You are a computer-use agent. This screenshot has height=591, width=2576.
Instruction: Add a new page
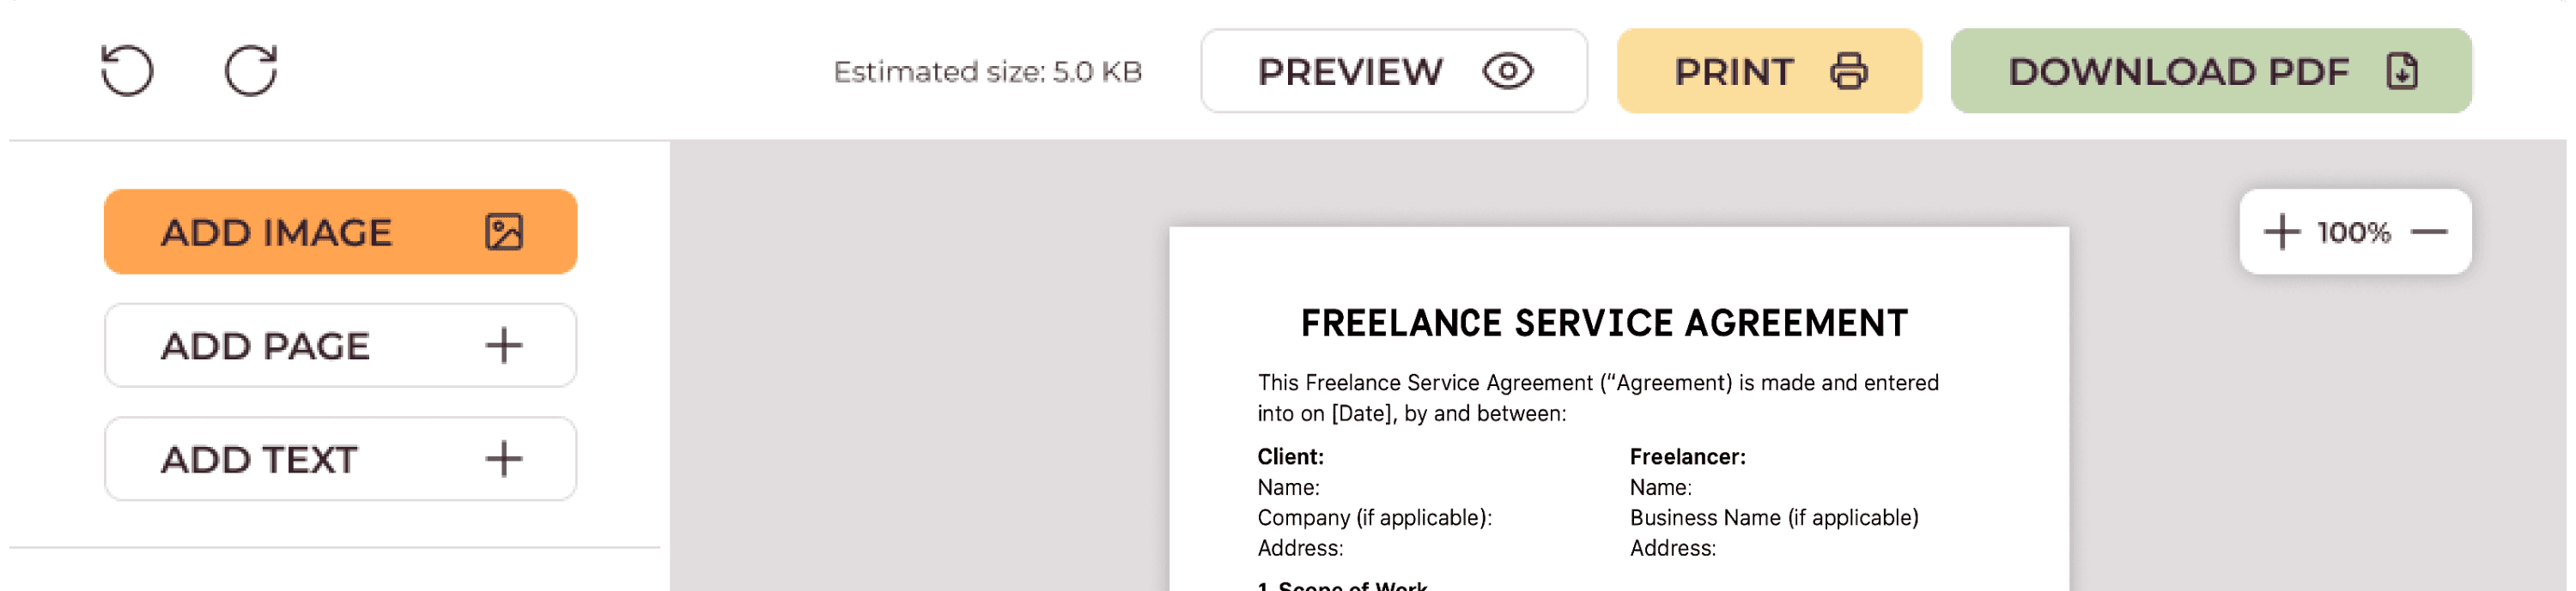[340, 345]
